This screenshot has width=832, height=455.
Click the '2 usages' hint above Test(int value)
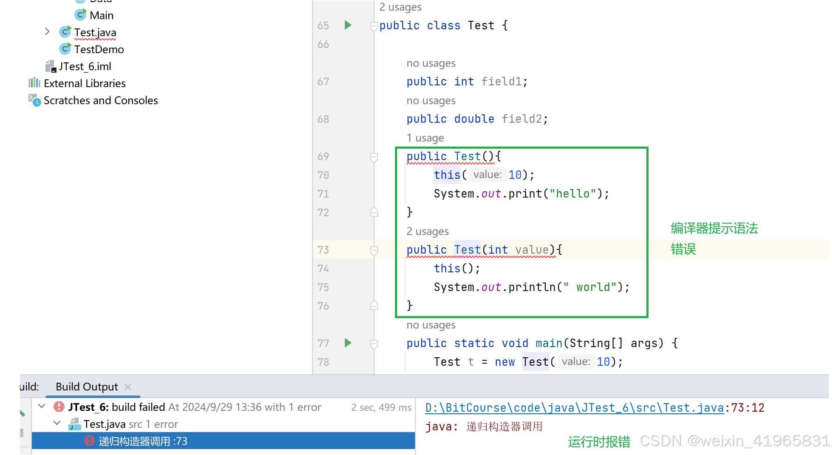tap(427, 232)
